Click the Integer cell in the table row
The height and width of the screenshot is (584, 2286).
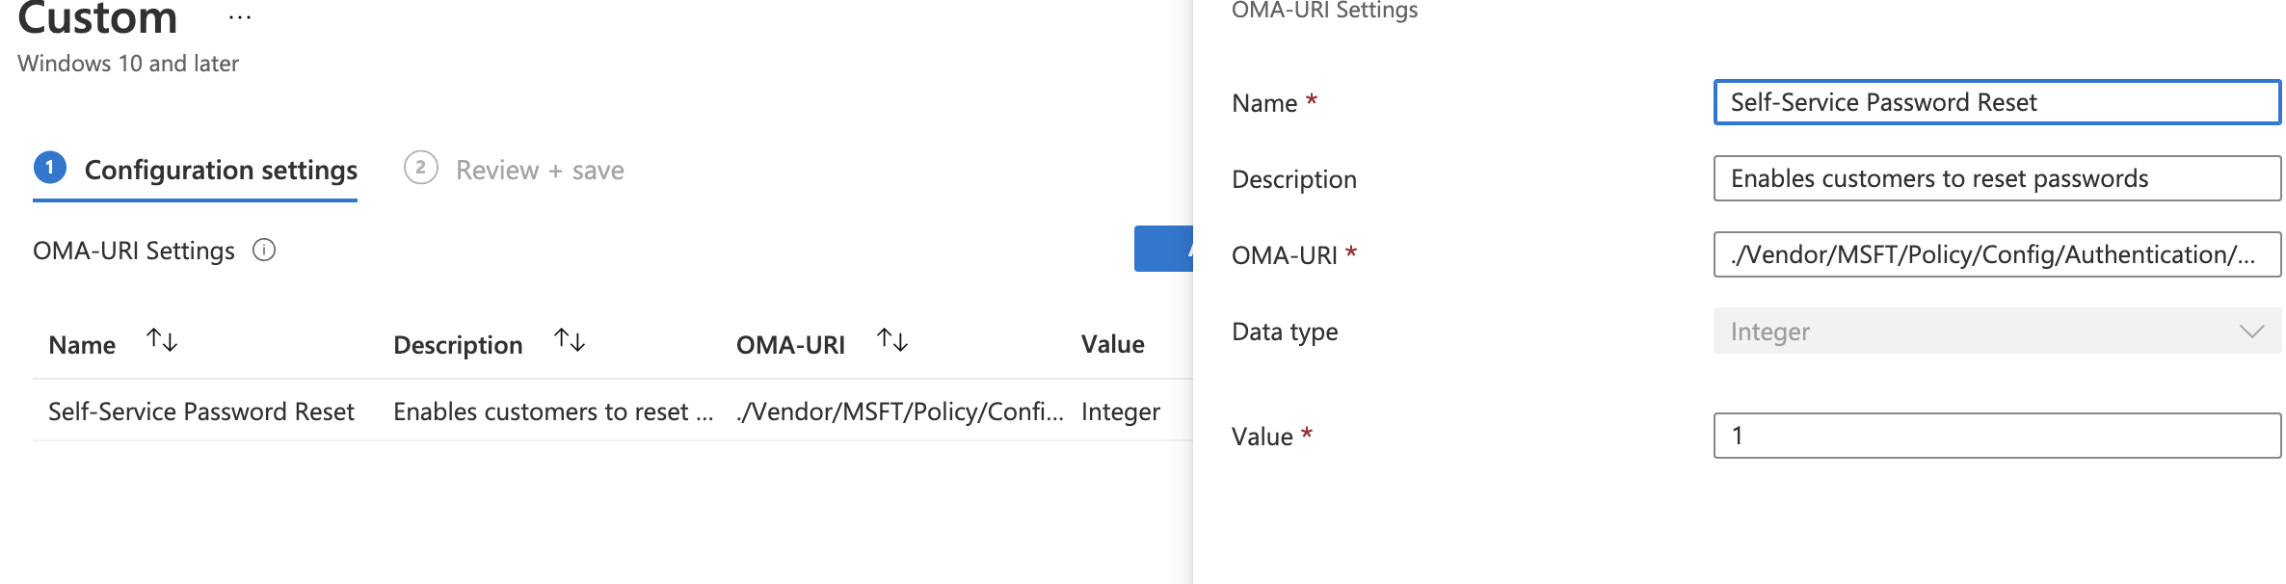click(x=1120, y=411)
